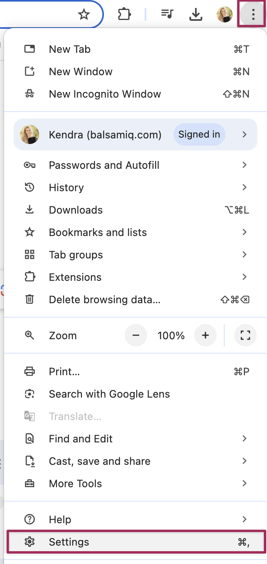Expand the Passwords and Autofill submenu
The image size is (267, 564).
(x=245, y=165)
